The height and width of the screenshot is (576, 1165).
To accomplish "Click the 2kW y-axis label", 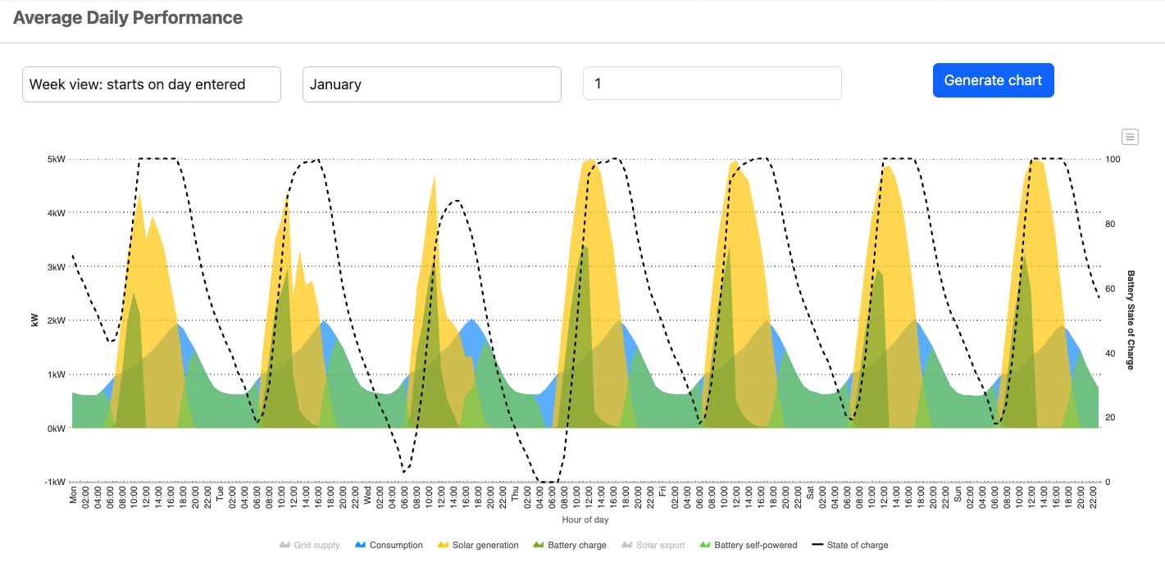I will 56,320.
